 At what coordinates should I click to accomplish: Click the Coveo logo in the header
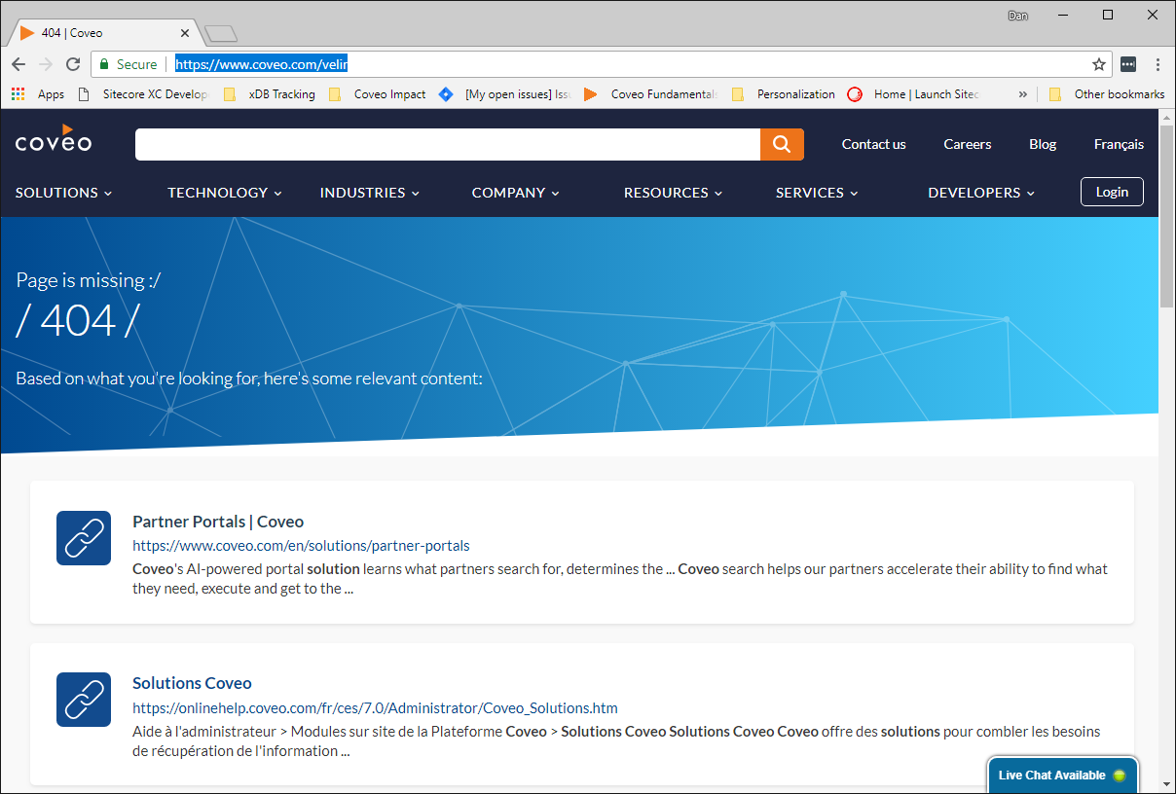pos(54,139)
